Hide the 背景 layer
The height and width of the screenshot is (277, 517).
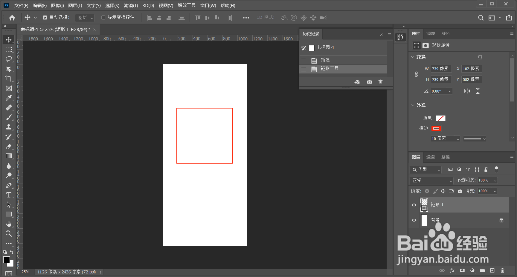coord(414,220)
